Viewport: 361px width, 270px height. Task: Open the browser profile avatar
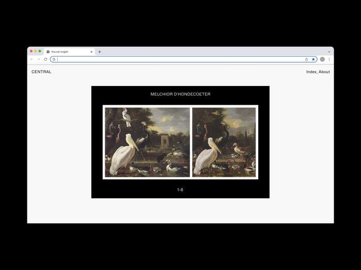click(322, 59)
